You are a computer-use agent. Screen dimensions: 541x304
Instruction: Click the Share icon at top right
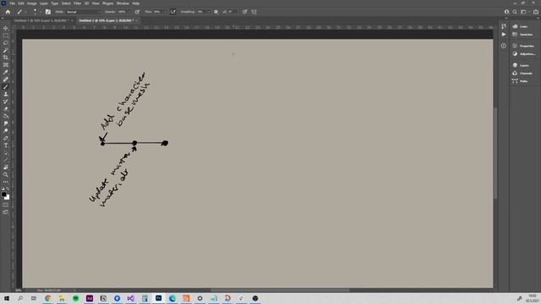535,12
